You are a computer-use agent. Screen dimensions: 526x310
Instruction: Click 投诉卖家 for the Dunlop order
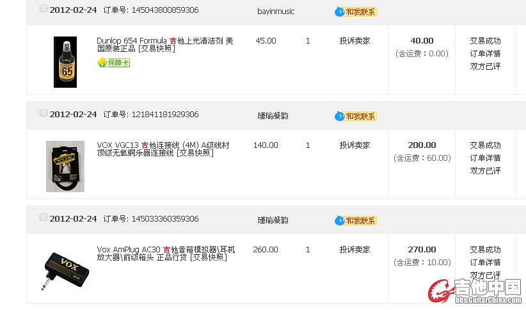[x=355, y=40]
